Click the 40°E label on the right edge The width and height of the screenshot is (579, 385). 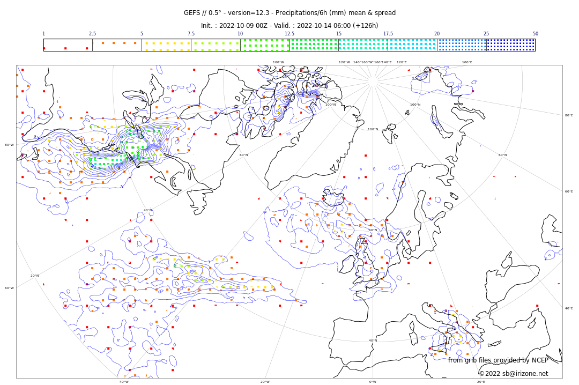point(568,308)
